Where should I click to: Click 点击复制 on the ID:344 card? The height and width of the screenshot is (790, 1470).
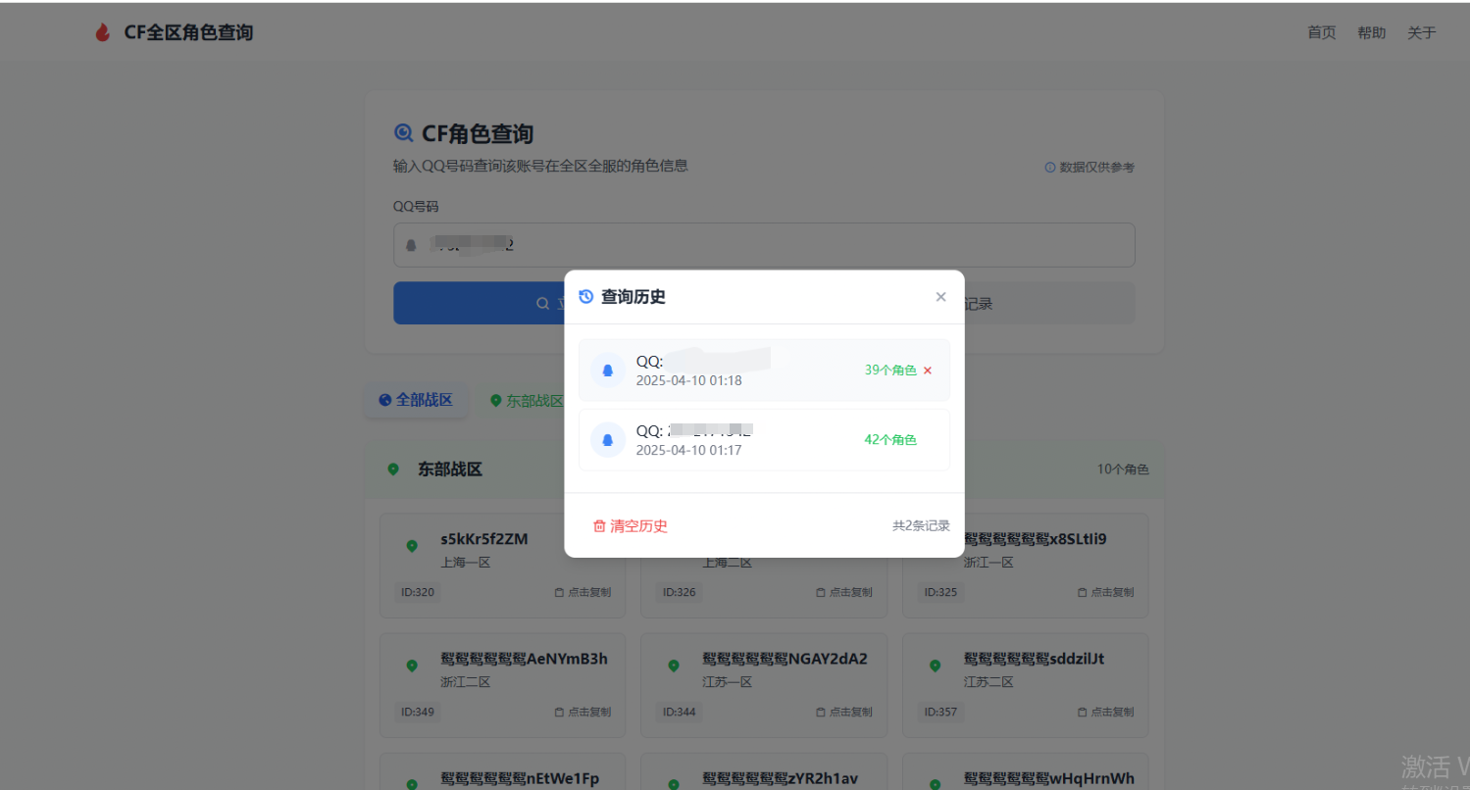(x=843, y=712)
